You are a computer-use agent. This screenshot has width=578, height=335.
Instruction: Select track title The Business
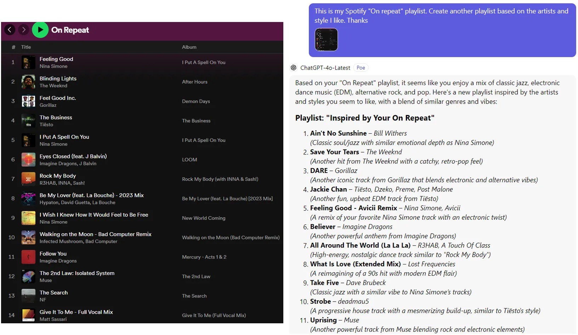coord(56,118)
